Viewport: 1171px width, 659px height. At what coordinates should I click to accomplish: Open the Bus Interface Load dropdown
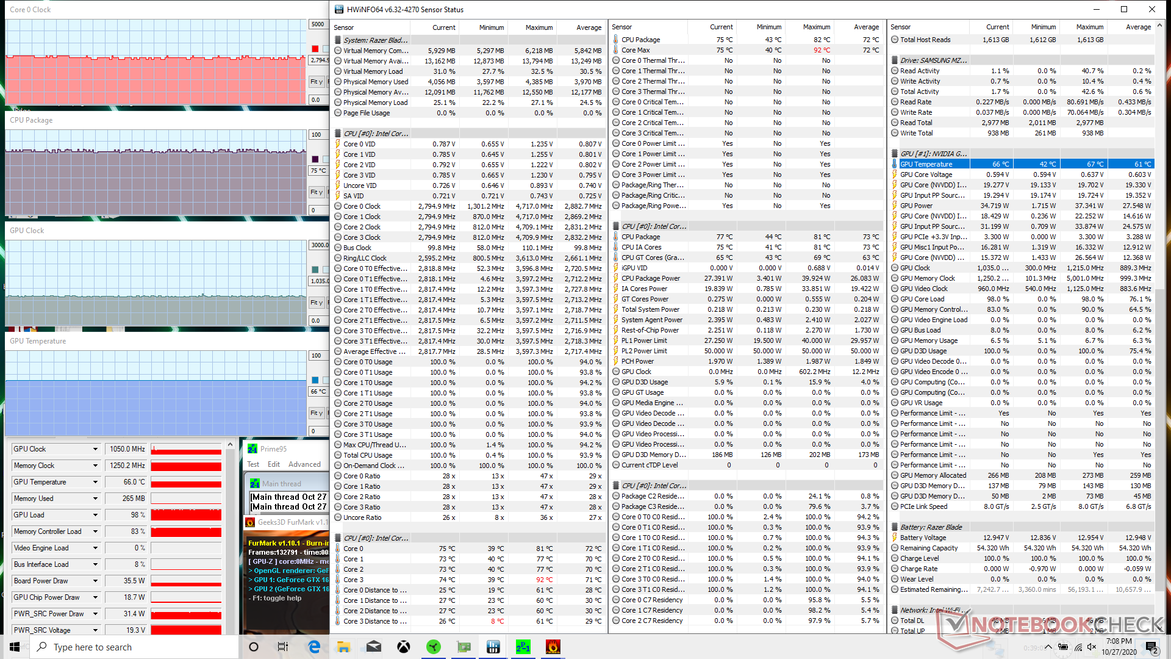pyautogui.click(x=95, y=564)
